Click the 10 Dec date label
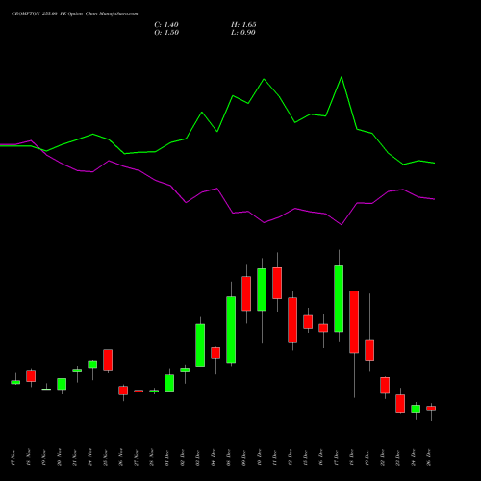Image resolution: width=481 pixels, height=481 pixels. [260, 458]
